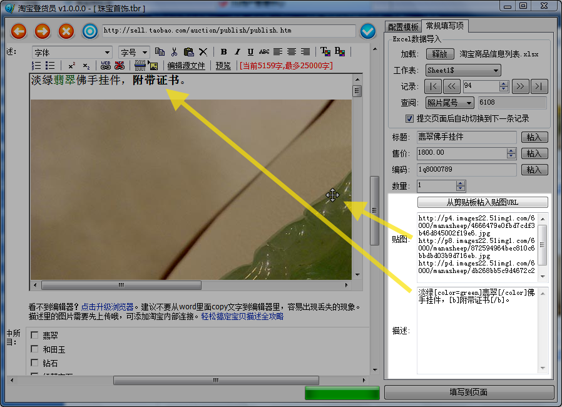
Task: Click the remove web link icon
Action: point(120,65)
